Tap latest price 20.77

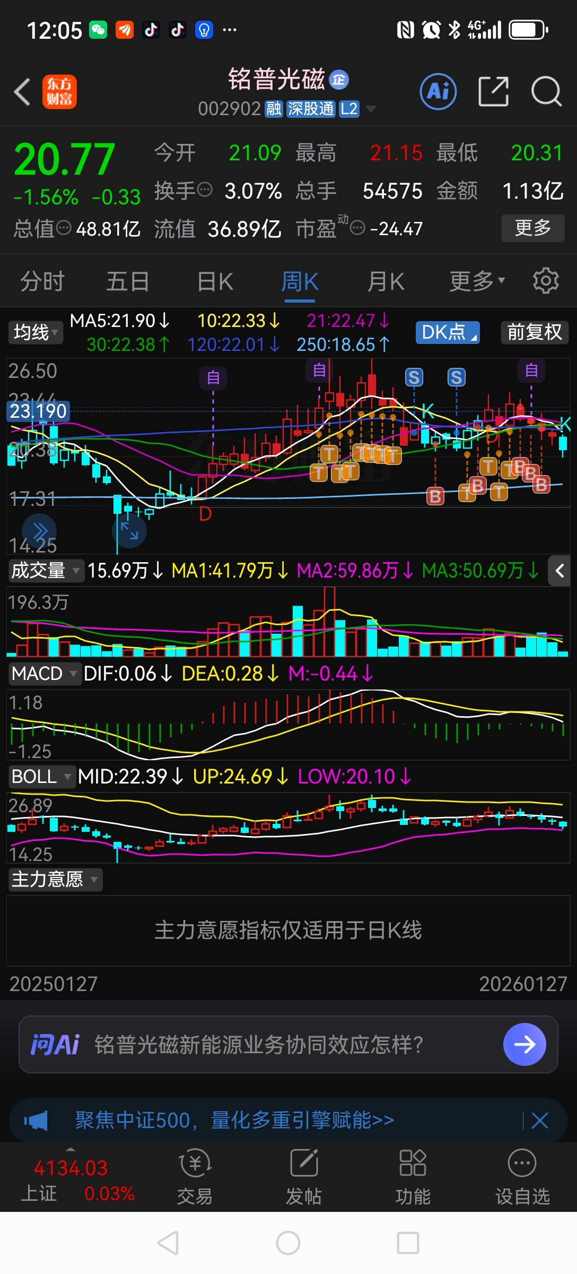[x=65, y=159]
